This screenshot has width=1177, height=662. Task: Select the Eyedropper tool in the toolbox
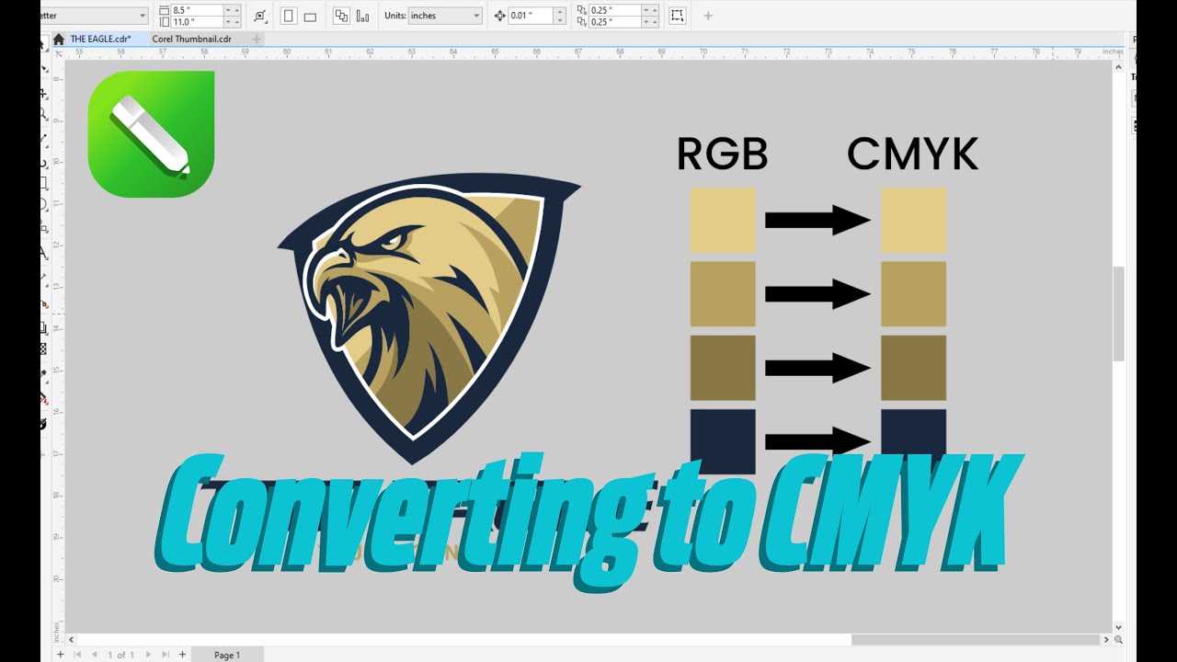click(x=43, y=375)
